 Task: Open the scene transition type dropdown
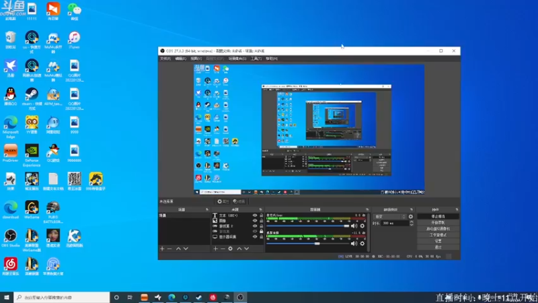390,217
